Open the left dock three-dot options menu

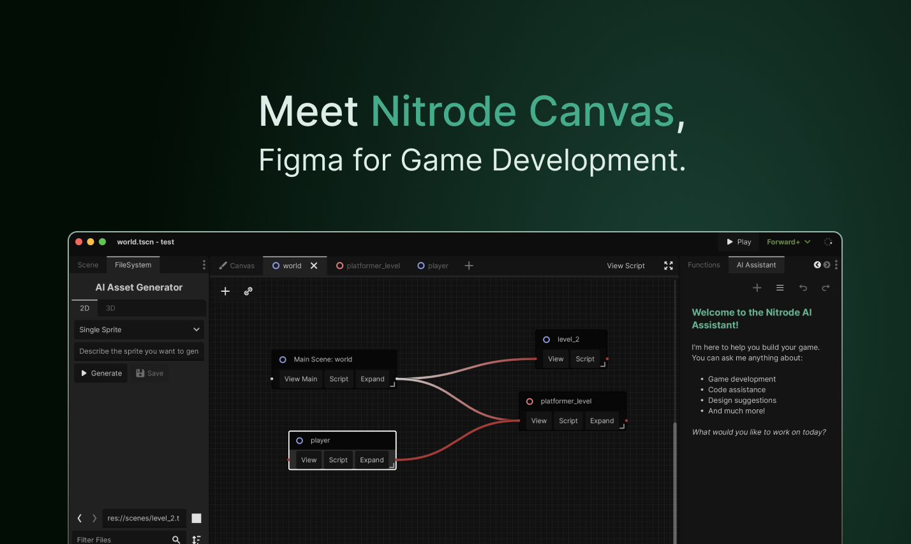point(204,265)
